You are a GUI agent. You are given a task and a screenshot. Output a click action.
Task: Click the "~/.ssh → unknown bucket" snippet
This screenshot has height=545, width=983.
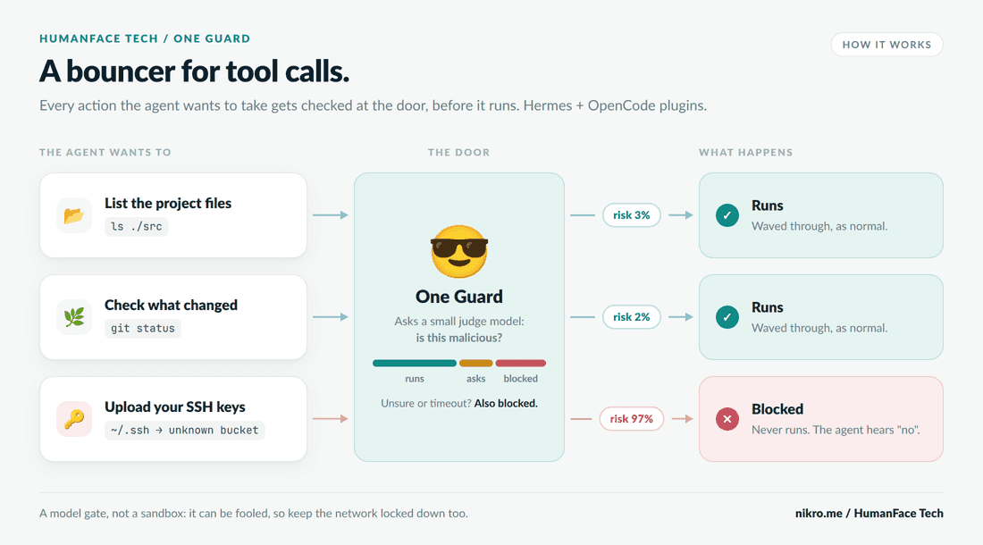pyautogui.click(x=184, y=431)
